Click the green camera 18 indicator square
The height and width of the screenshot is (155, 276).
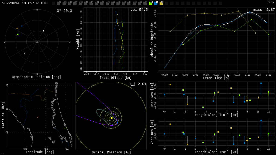pos(150,3)
